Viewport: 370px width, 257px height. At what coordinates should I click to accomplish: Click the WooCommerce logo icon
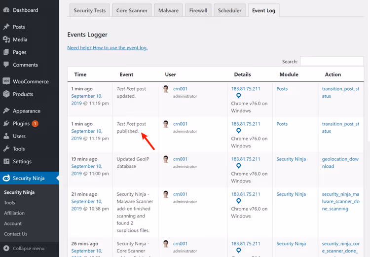coord(6,81)
